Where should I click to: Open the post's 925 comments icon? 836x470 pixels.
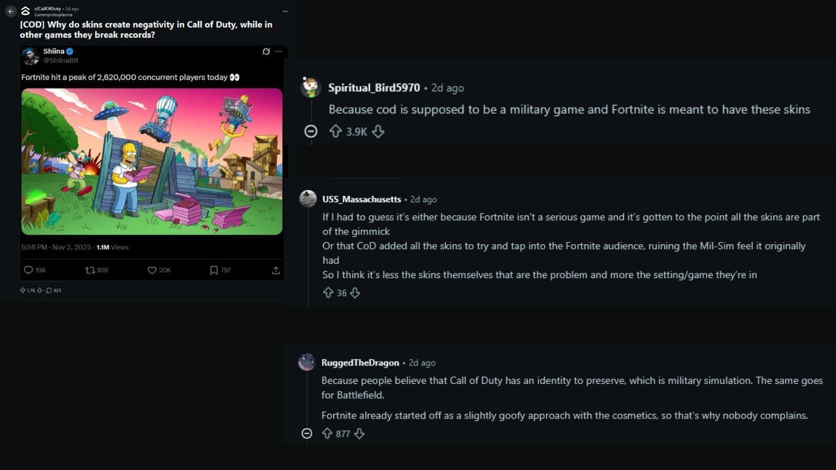pos(49,290)
